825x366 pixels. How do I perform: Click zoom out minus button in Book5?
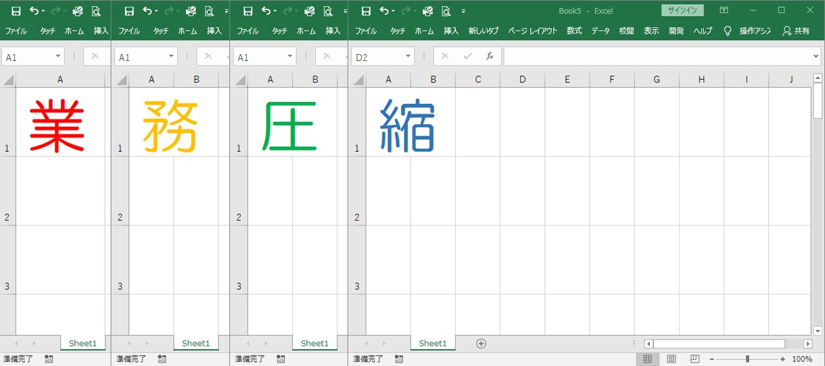[x=712, y=359]
